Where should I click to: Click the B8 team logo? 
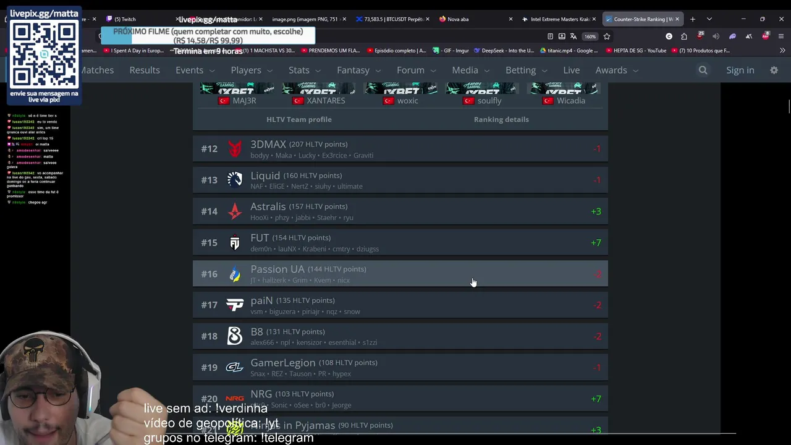click(x=235, y=336)
